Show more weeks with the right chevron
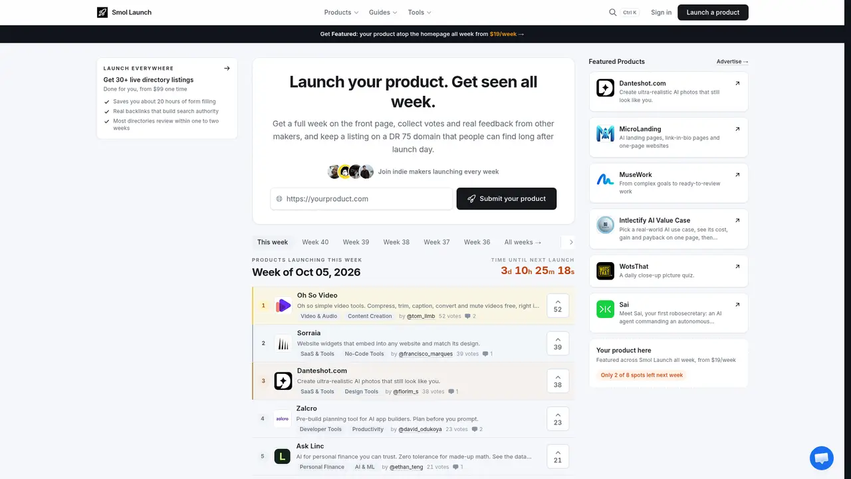This screenshot has width=851, height=479. (x=571, y=242)
